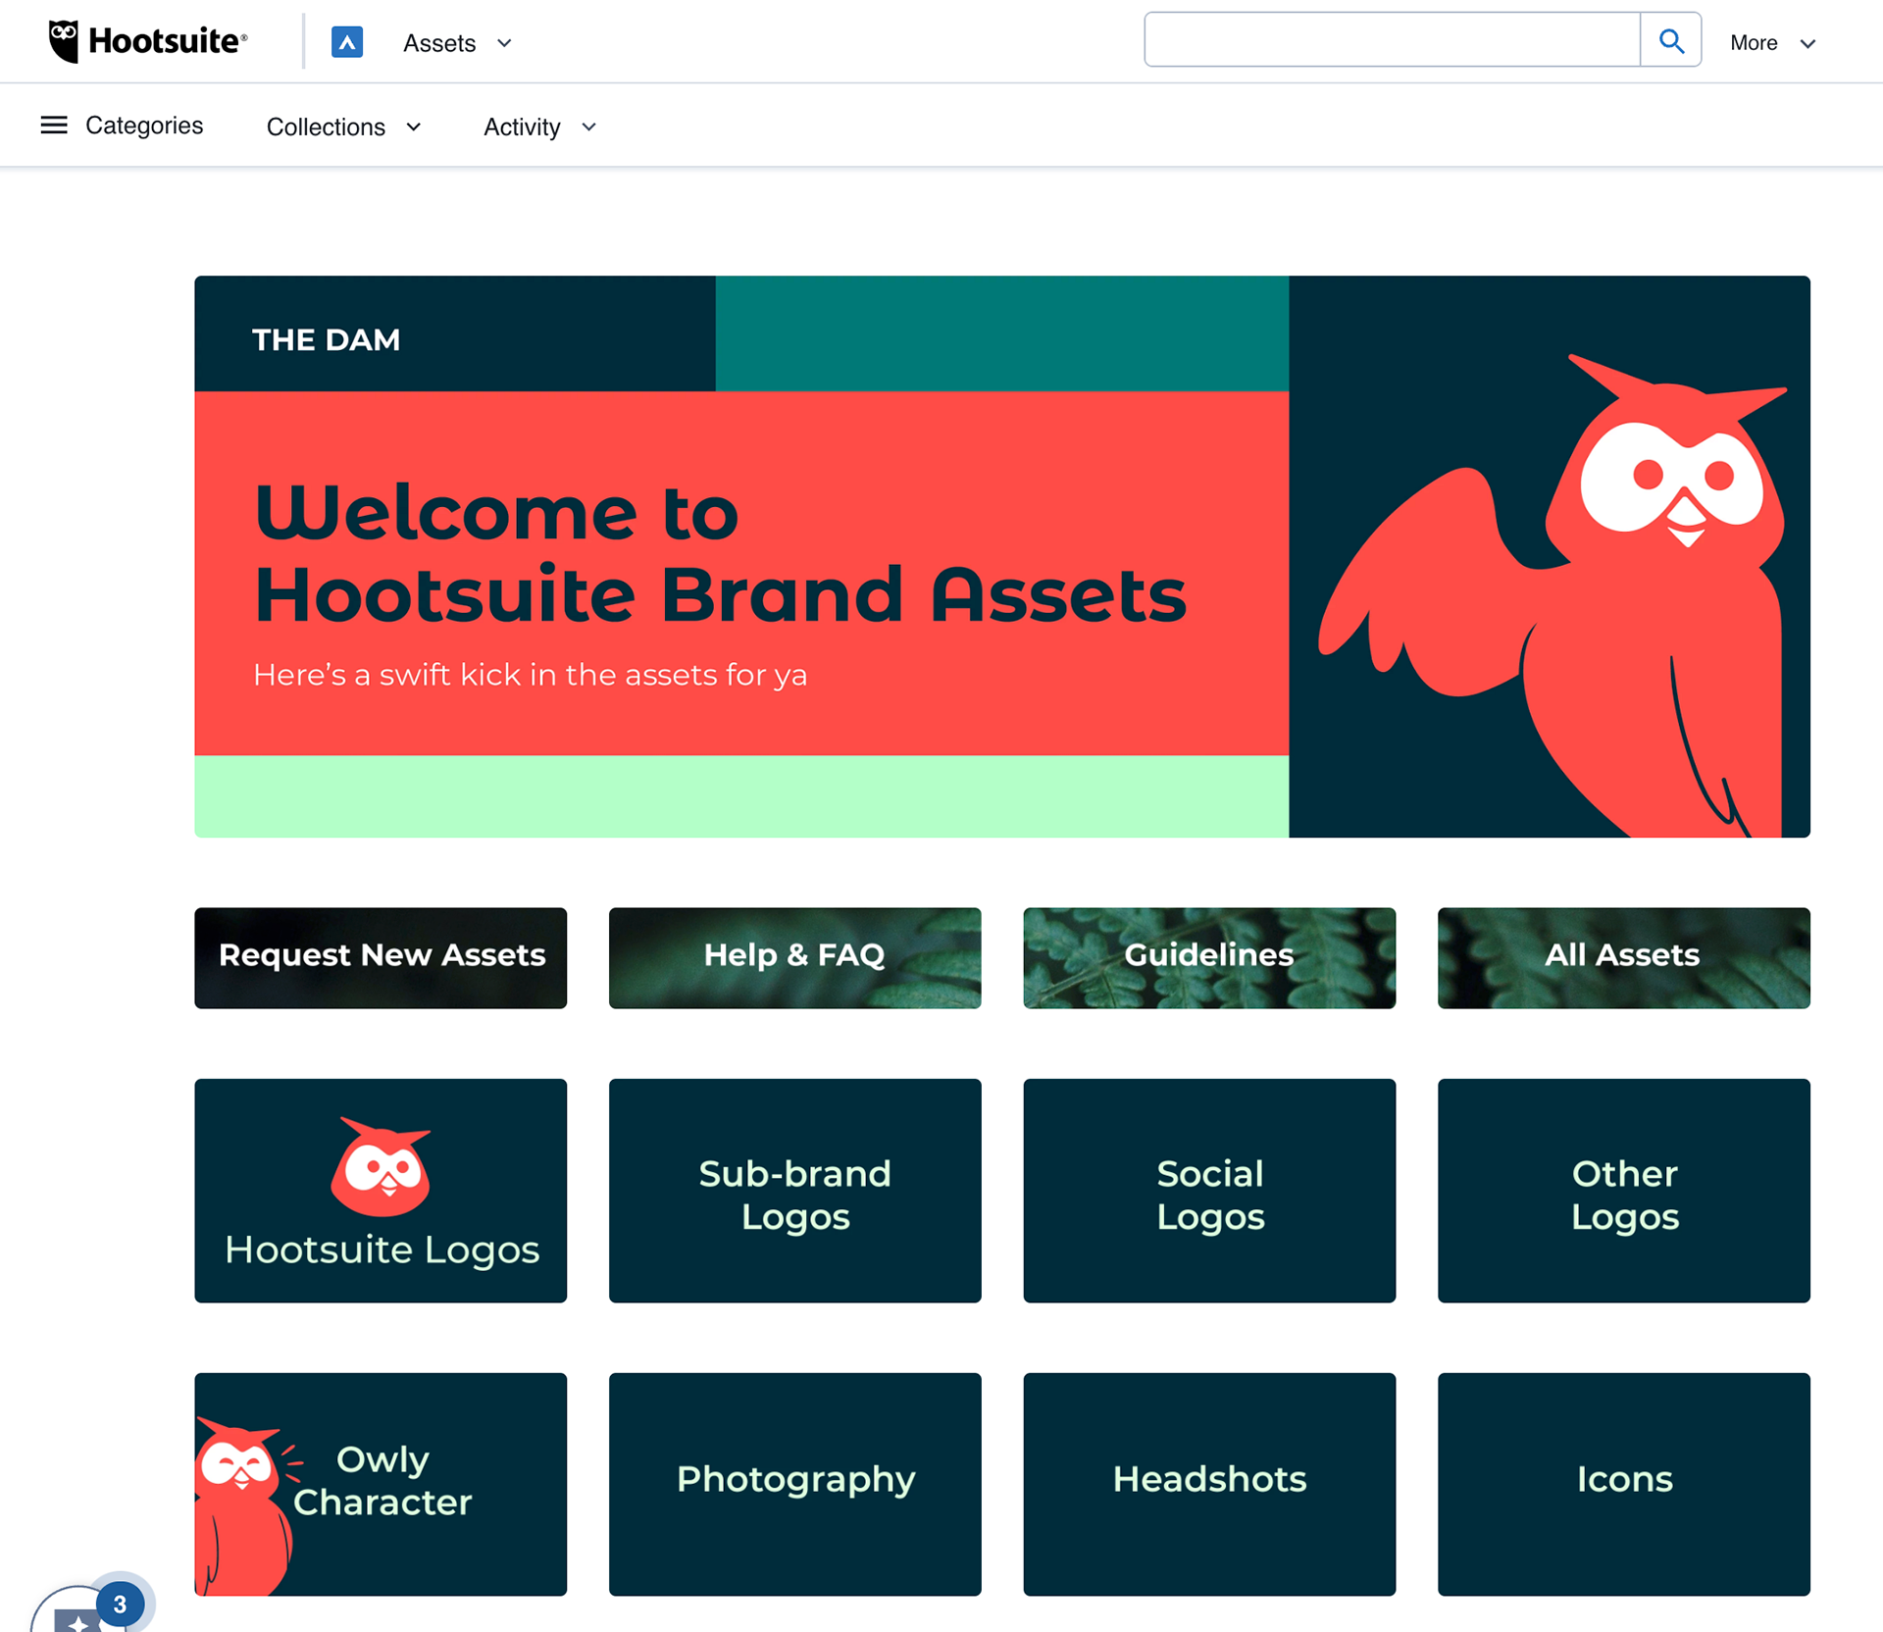The height and width of the screenshot is (1632, 1883).
Task: Click the Request New Assets button
Action: (x=381, y=957)
